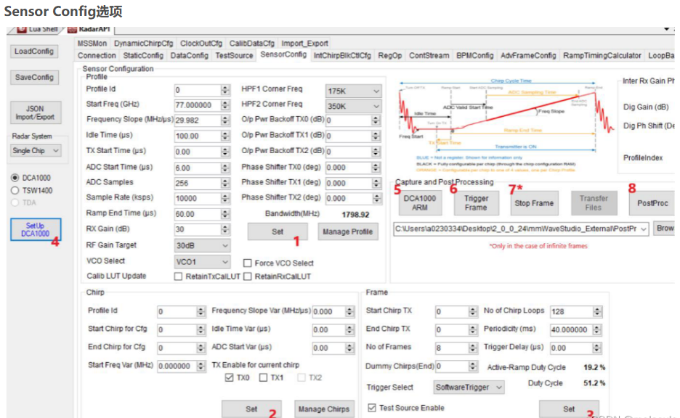Adjust the ADC Start Time spinner arrows
This screenshot has width=680, height=418.
pos(225,168)
